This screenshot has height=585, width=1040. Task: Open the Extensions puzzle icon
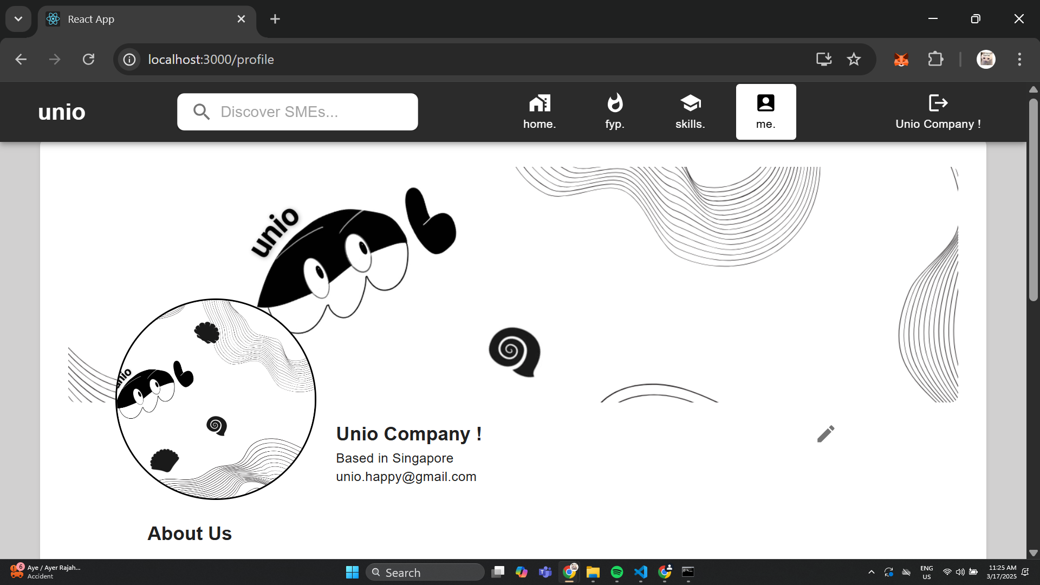935,59
